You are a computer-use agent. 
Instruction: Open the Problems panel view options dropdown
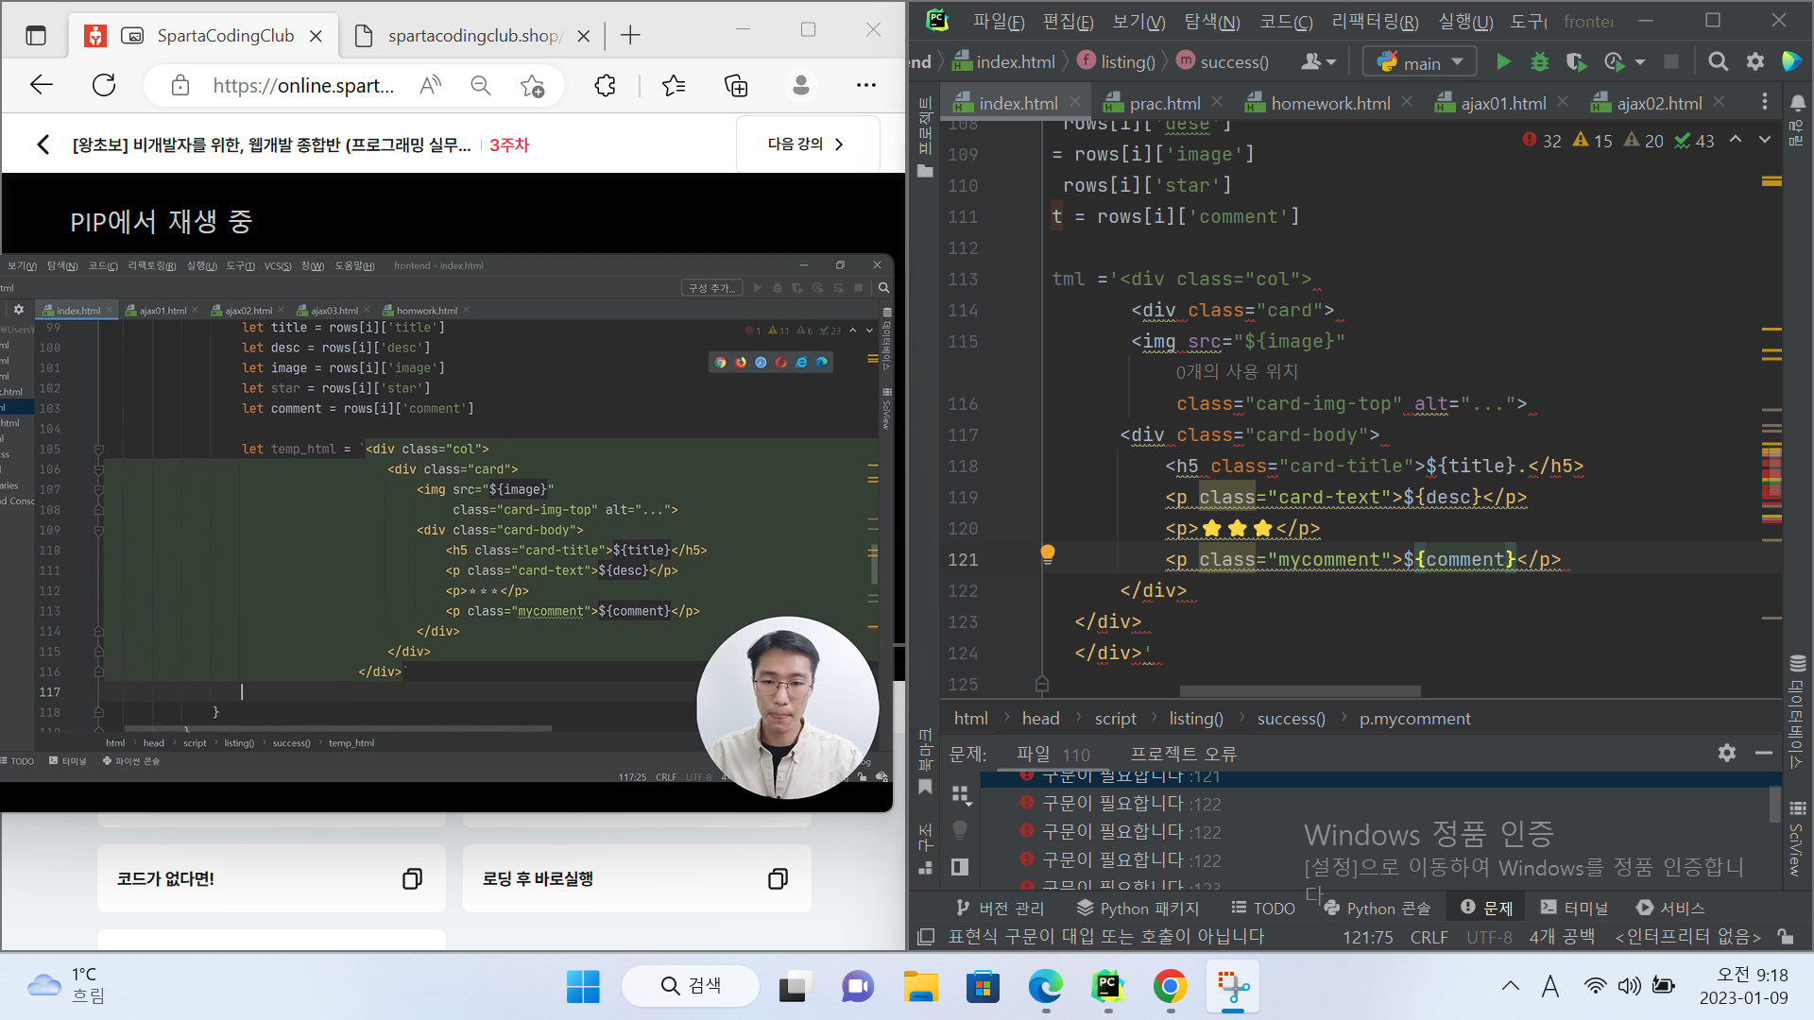[962, 794]
